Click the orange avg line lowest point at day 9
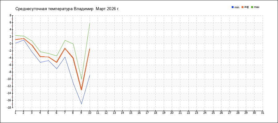The image size is (278, 123). [x=81, y=90]
